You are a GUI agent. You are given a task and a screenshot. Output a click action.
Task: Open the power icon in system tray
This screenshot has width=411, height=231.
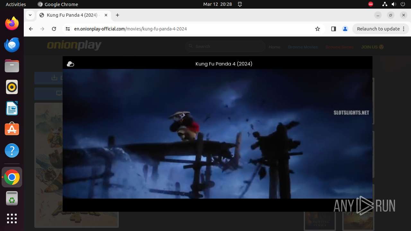(403, 4)
